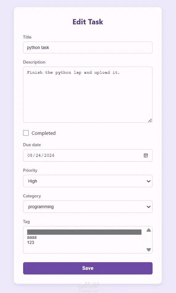
Task: Click the Tag list scroll up arrow
Action: [149, 230]
